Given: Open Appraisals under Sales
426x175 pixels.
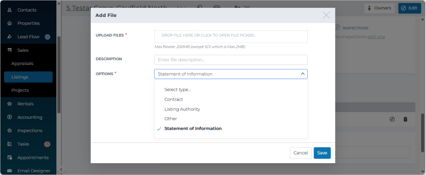Looking at the screenshot, I should coord(22,64).
